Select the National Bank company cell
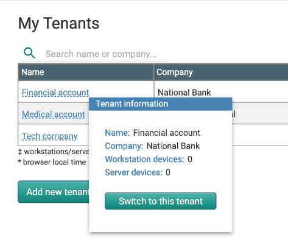Image resolution: width=288 pixels, height=240 pixels. coord(221,92)
